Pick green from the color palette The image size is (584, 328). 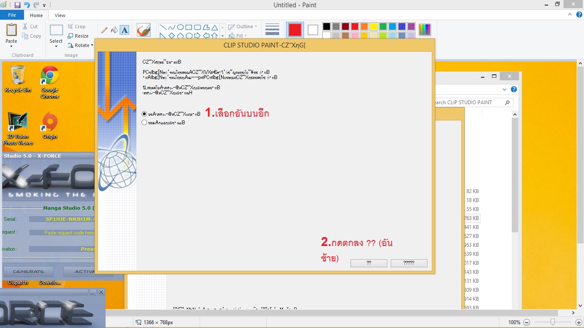pyautogui.click(x=383, y=26)
